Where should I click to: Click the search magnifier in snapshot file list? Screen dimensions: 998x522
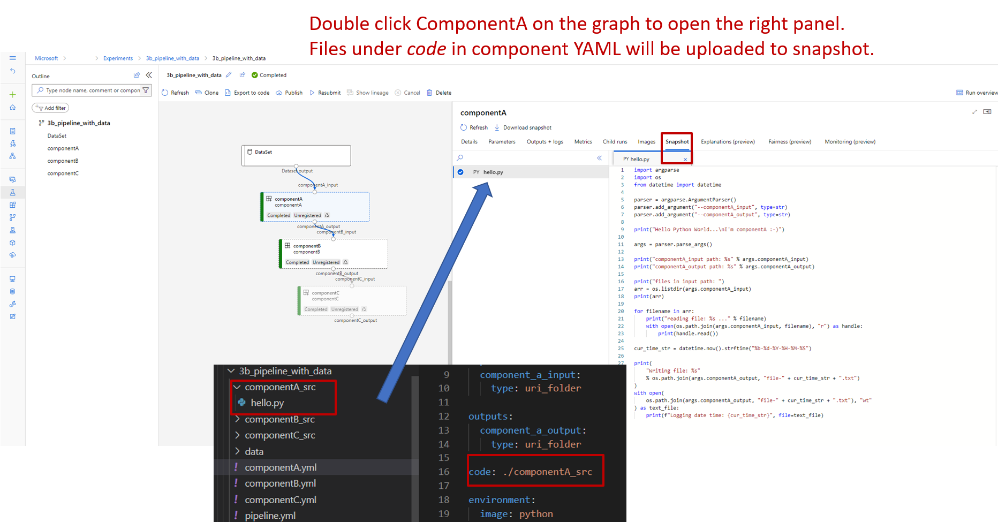click(x=460, y=158)
